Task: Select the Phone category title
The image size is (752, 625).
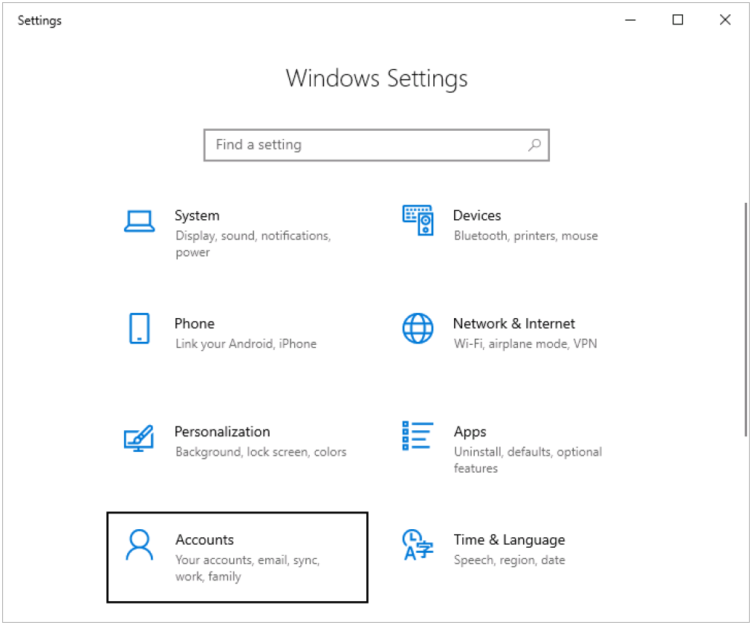Action: 194,324
